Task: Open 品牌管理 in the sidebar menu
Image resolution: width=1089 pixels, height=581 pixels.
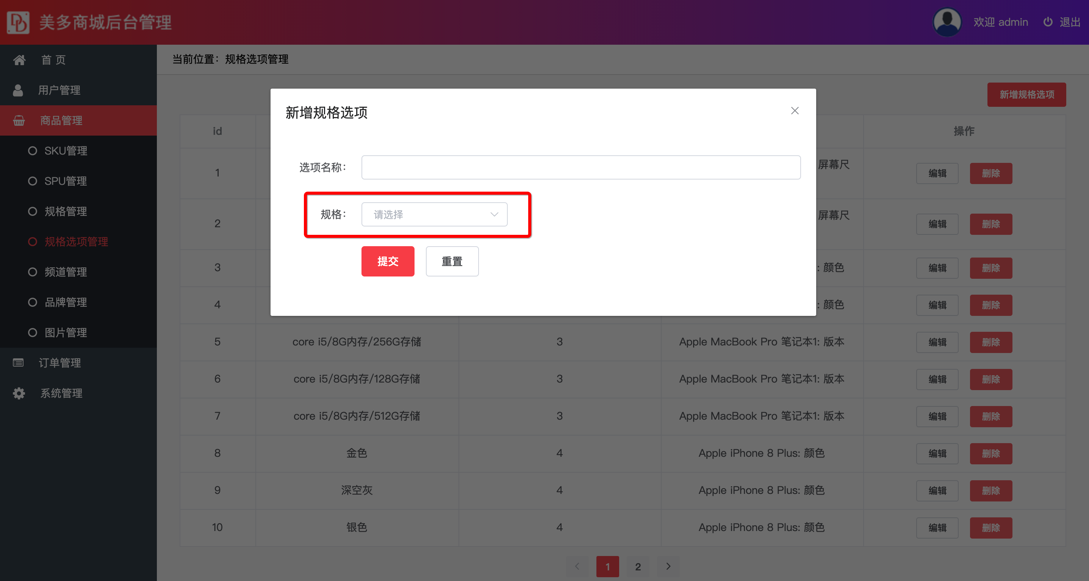Action: pos(66,302)
